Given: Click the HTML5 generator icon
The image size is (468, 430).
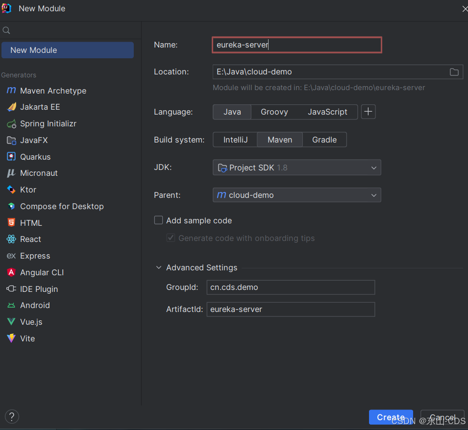Looking at the screenshot, I should click(11, 222).
